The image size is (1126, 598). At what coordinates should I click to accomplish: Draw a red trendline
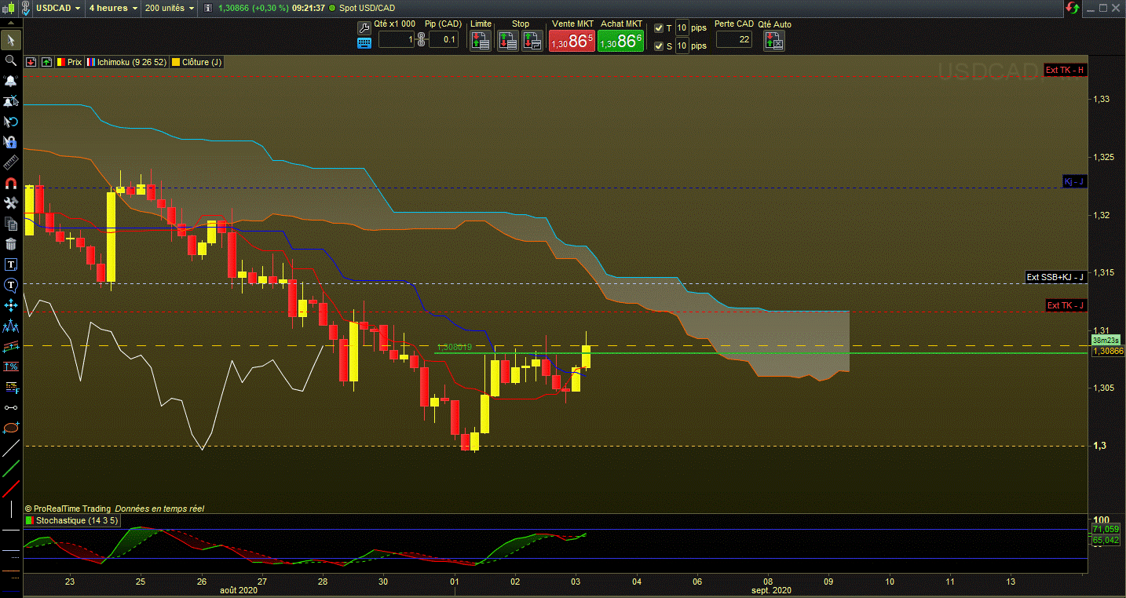11,490
